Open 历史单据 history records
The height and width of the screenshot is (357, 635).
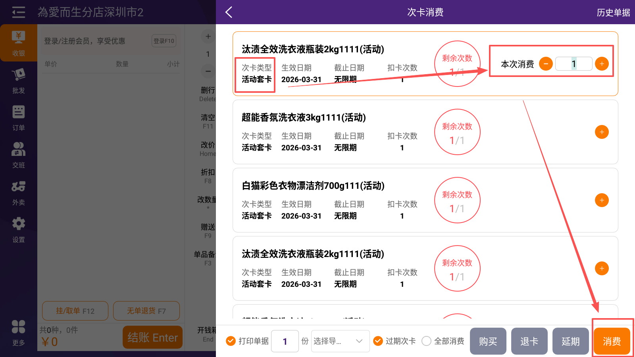(x=613, y=13)
